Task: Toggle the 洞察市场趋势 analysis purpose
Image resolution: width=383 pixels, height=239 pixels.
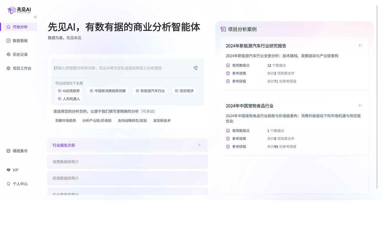Action: (66, 121)
